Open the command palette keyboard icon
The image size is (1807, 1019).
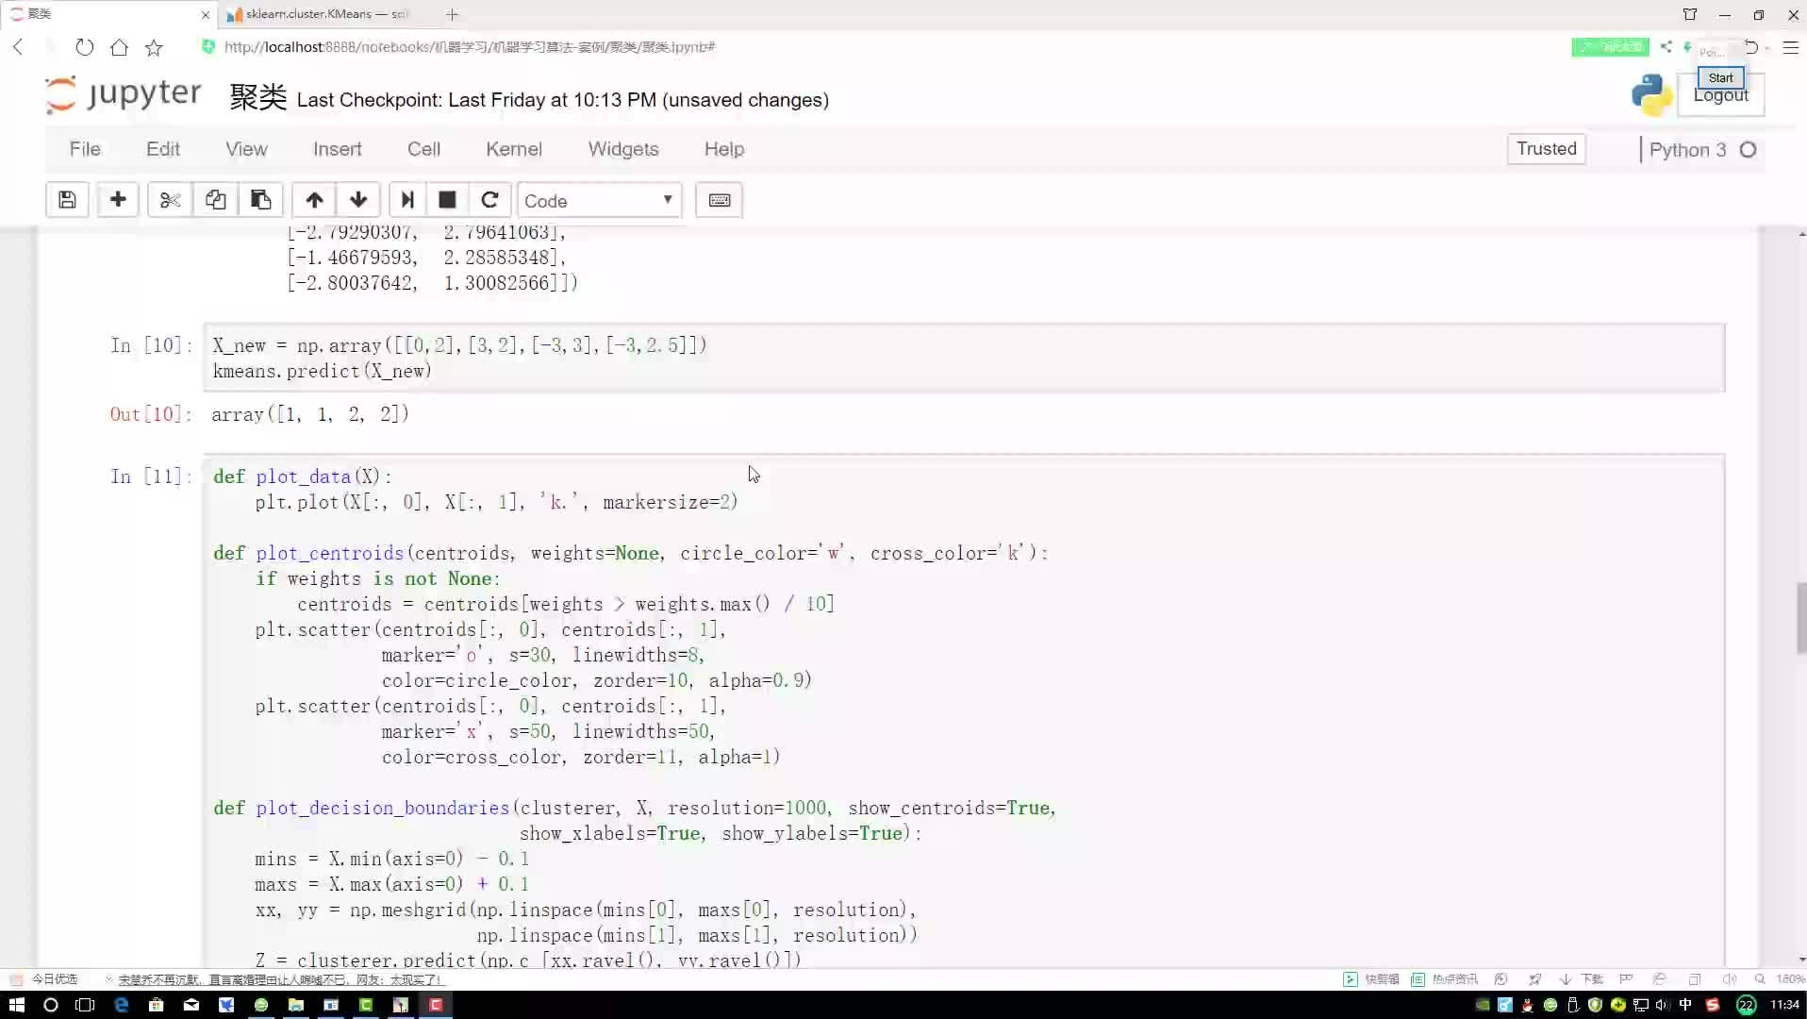click(x=719, y=200)
